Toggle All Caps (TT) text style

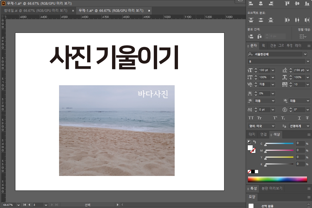pos(251,118)
